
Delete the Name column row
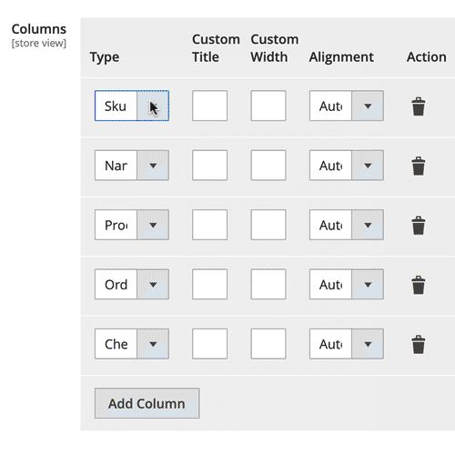tap(419, 166)
